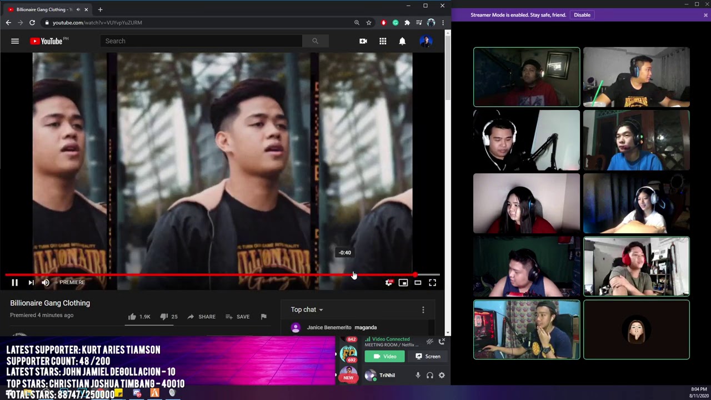Open the orange A taskbar app

(154, 393)
